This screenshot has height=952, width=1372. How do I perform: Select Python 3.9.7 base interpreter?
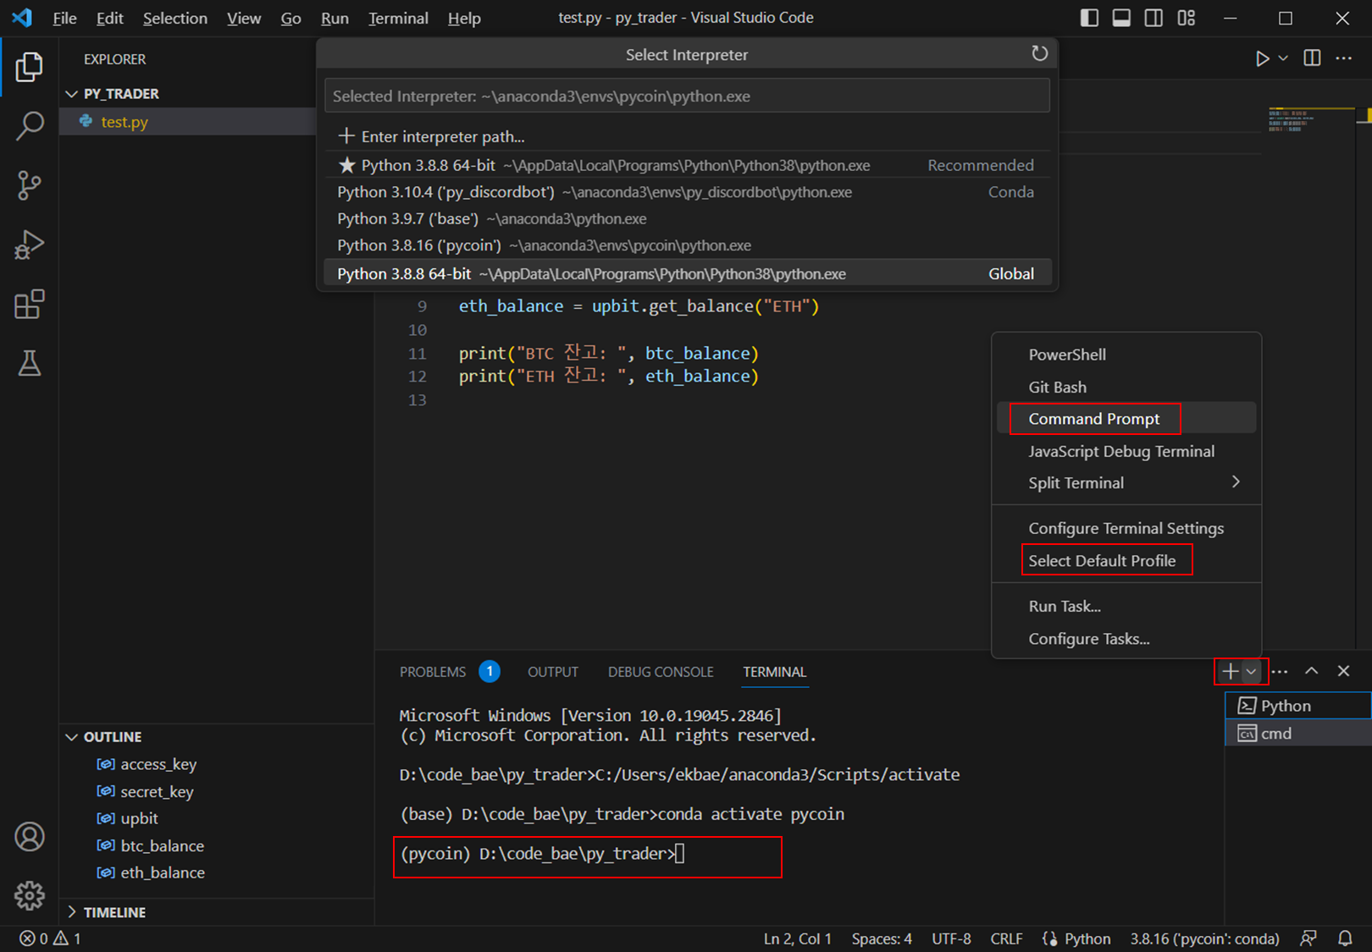tap(687, 218)
